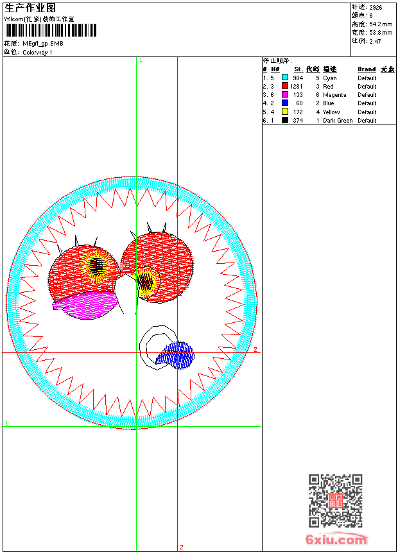Select the blue leaf shape in design
Image resolution: width=398 pixels, height=552 pixels.
coord(177,354)
